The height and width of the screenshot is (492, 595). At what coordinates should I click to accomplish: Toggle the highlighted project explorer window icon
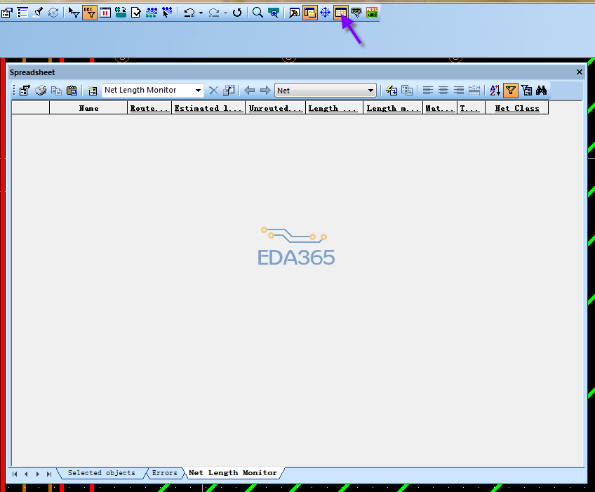click(310, 13)
